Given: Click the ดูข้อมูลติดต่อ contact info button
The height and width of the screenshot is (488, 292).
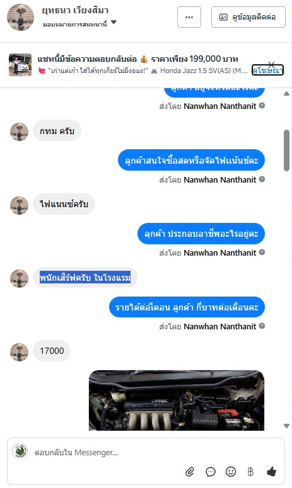Looking at the screenshot, I should coord(248,17).
